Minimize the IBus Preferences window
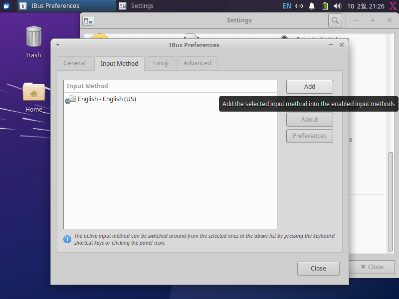This screenshot has height=299, width=399. [331, 45]
